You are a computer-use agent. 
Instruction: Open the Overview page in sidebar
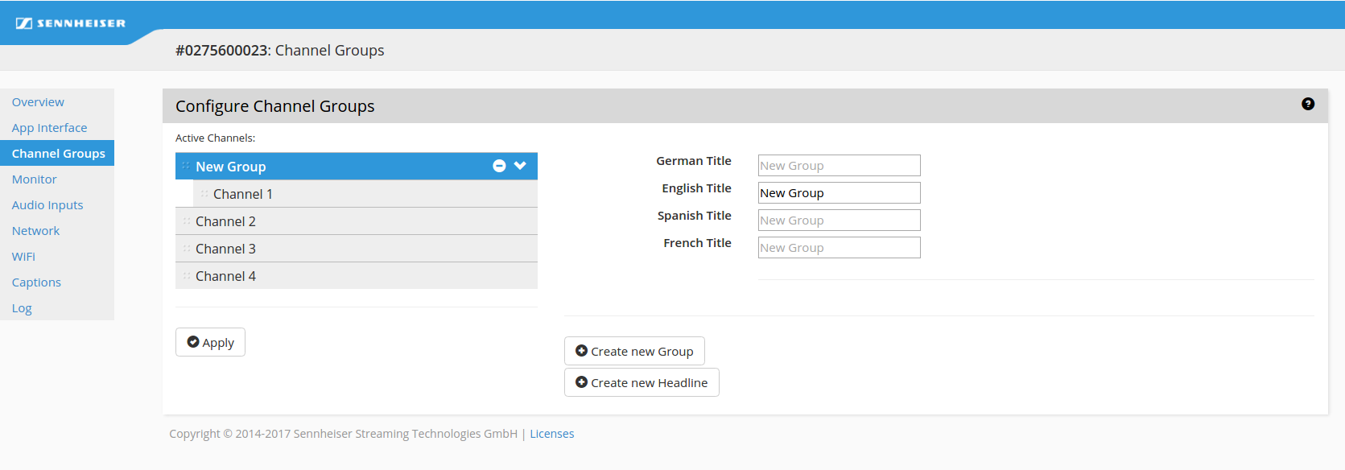click(x=38, y=102)
